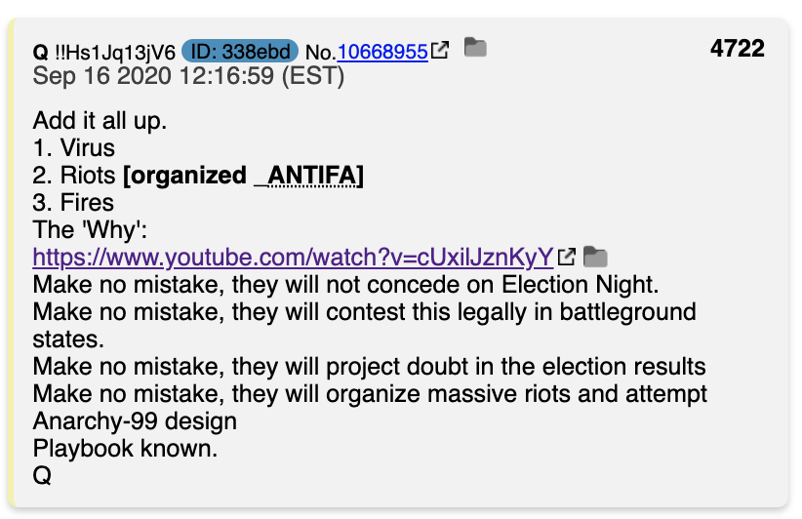Open post number 10668955 link
This screenshot has width=802, height=519.
[x=382, y=52]
